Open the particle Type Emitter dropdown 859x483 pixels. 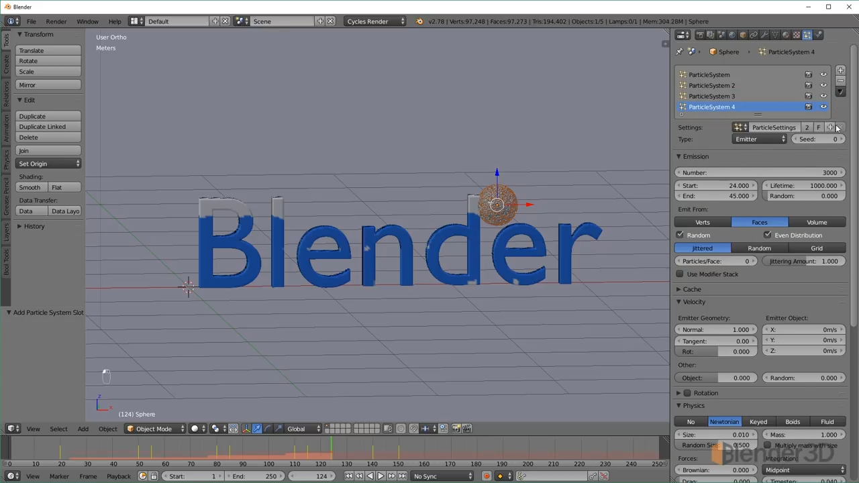[x=760, y=139]
